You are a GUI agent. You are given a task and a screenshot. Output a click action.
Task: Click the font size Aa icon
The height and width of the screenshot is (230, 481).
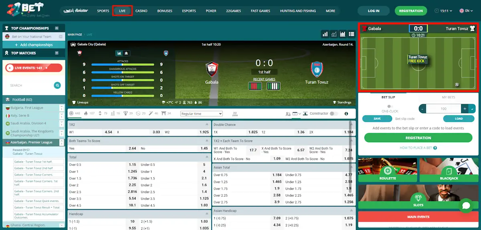288,114
